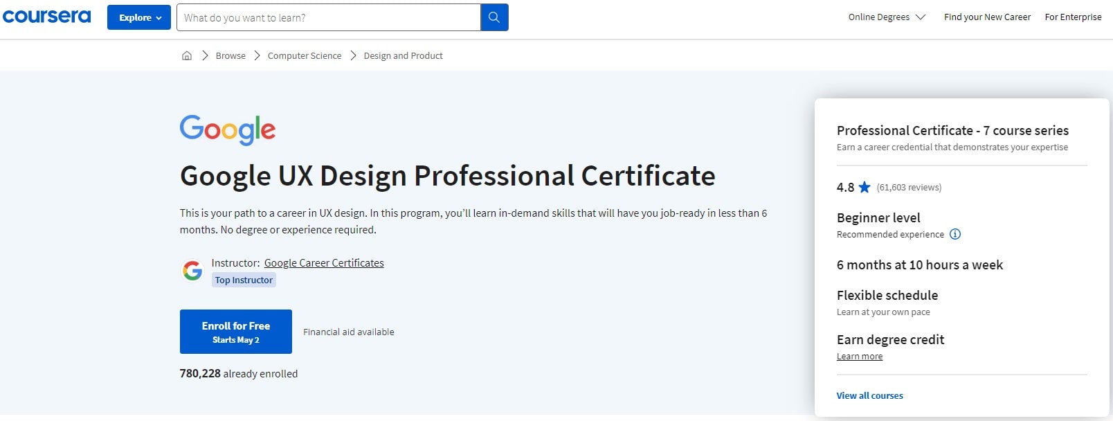Go to For Enterprise
This screenshot has height=421, width=1113.
pos(1073,17)
